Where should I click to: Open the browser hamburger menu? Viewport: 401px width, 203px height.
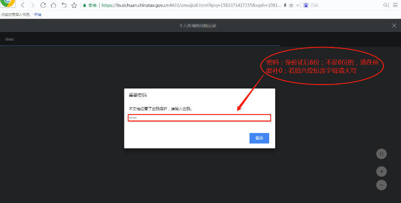[x=395, y=5]
